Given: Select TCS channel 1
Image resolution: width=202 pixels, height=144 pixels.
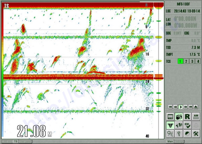Looking at the screenshot, I should [x=180, y=61].
